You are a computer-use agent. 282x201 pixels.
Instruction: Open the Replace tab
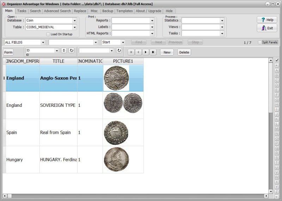(x=80, y=11)
